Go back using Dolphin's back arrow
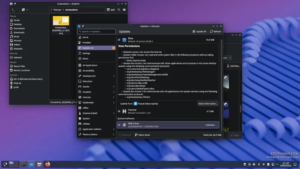Screen dimensions: 300x169 pyautogui.click(x=13, y=10)
